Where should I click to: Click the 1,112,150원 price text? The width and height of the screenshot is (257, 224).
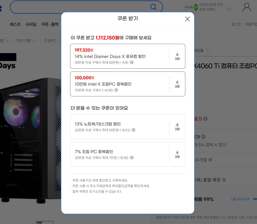[x=107, y=38]
